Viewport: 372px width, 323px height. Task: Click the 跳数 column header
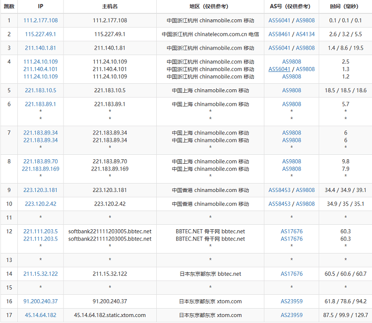[x=9, y=6]
